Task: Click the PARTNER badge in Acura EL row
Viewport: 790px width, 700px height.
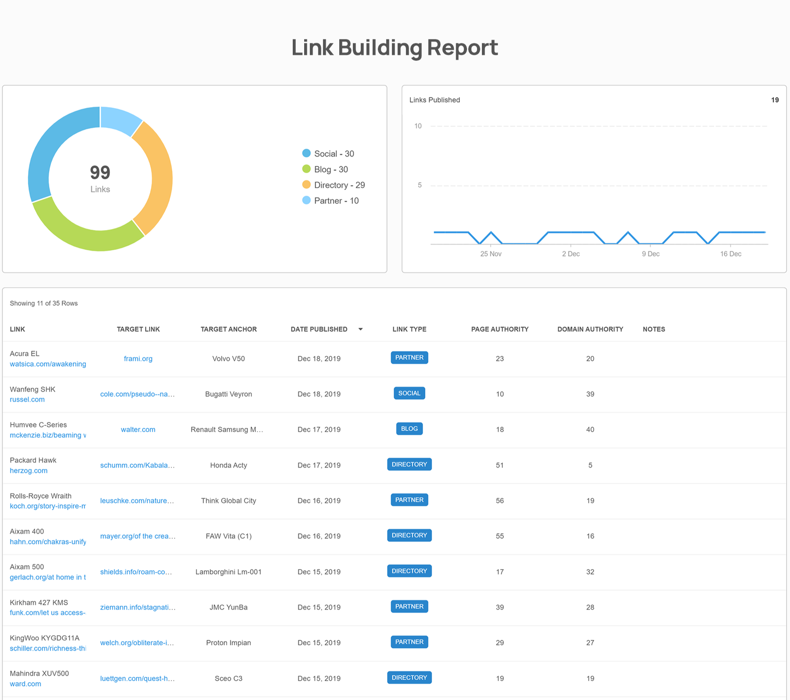Action: tap(409, 357)
